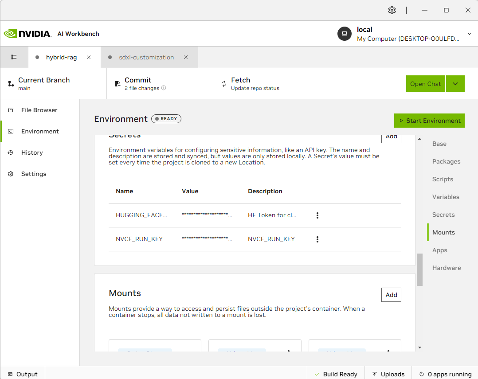Open the settings gear icon in title bar
The height and width of the screenshot is (379, 478).
point(392,10)
